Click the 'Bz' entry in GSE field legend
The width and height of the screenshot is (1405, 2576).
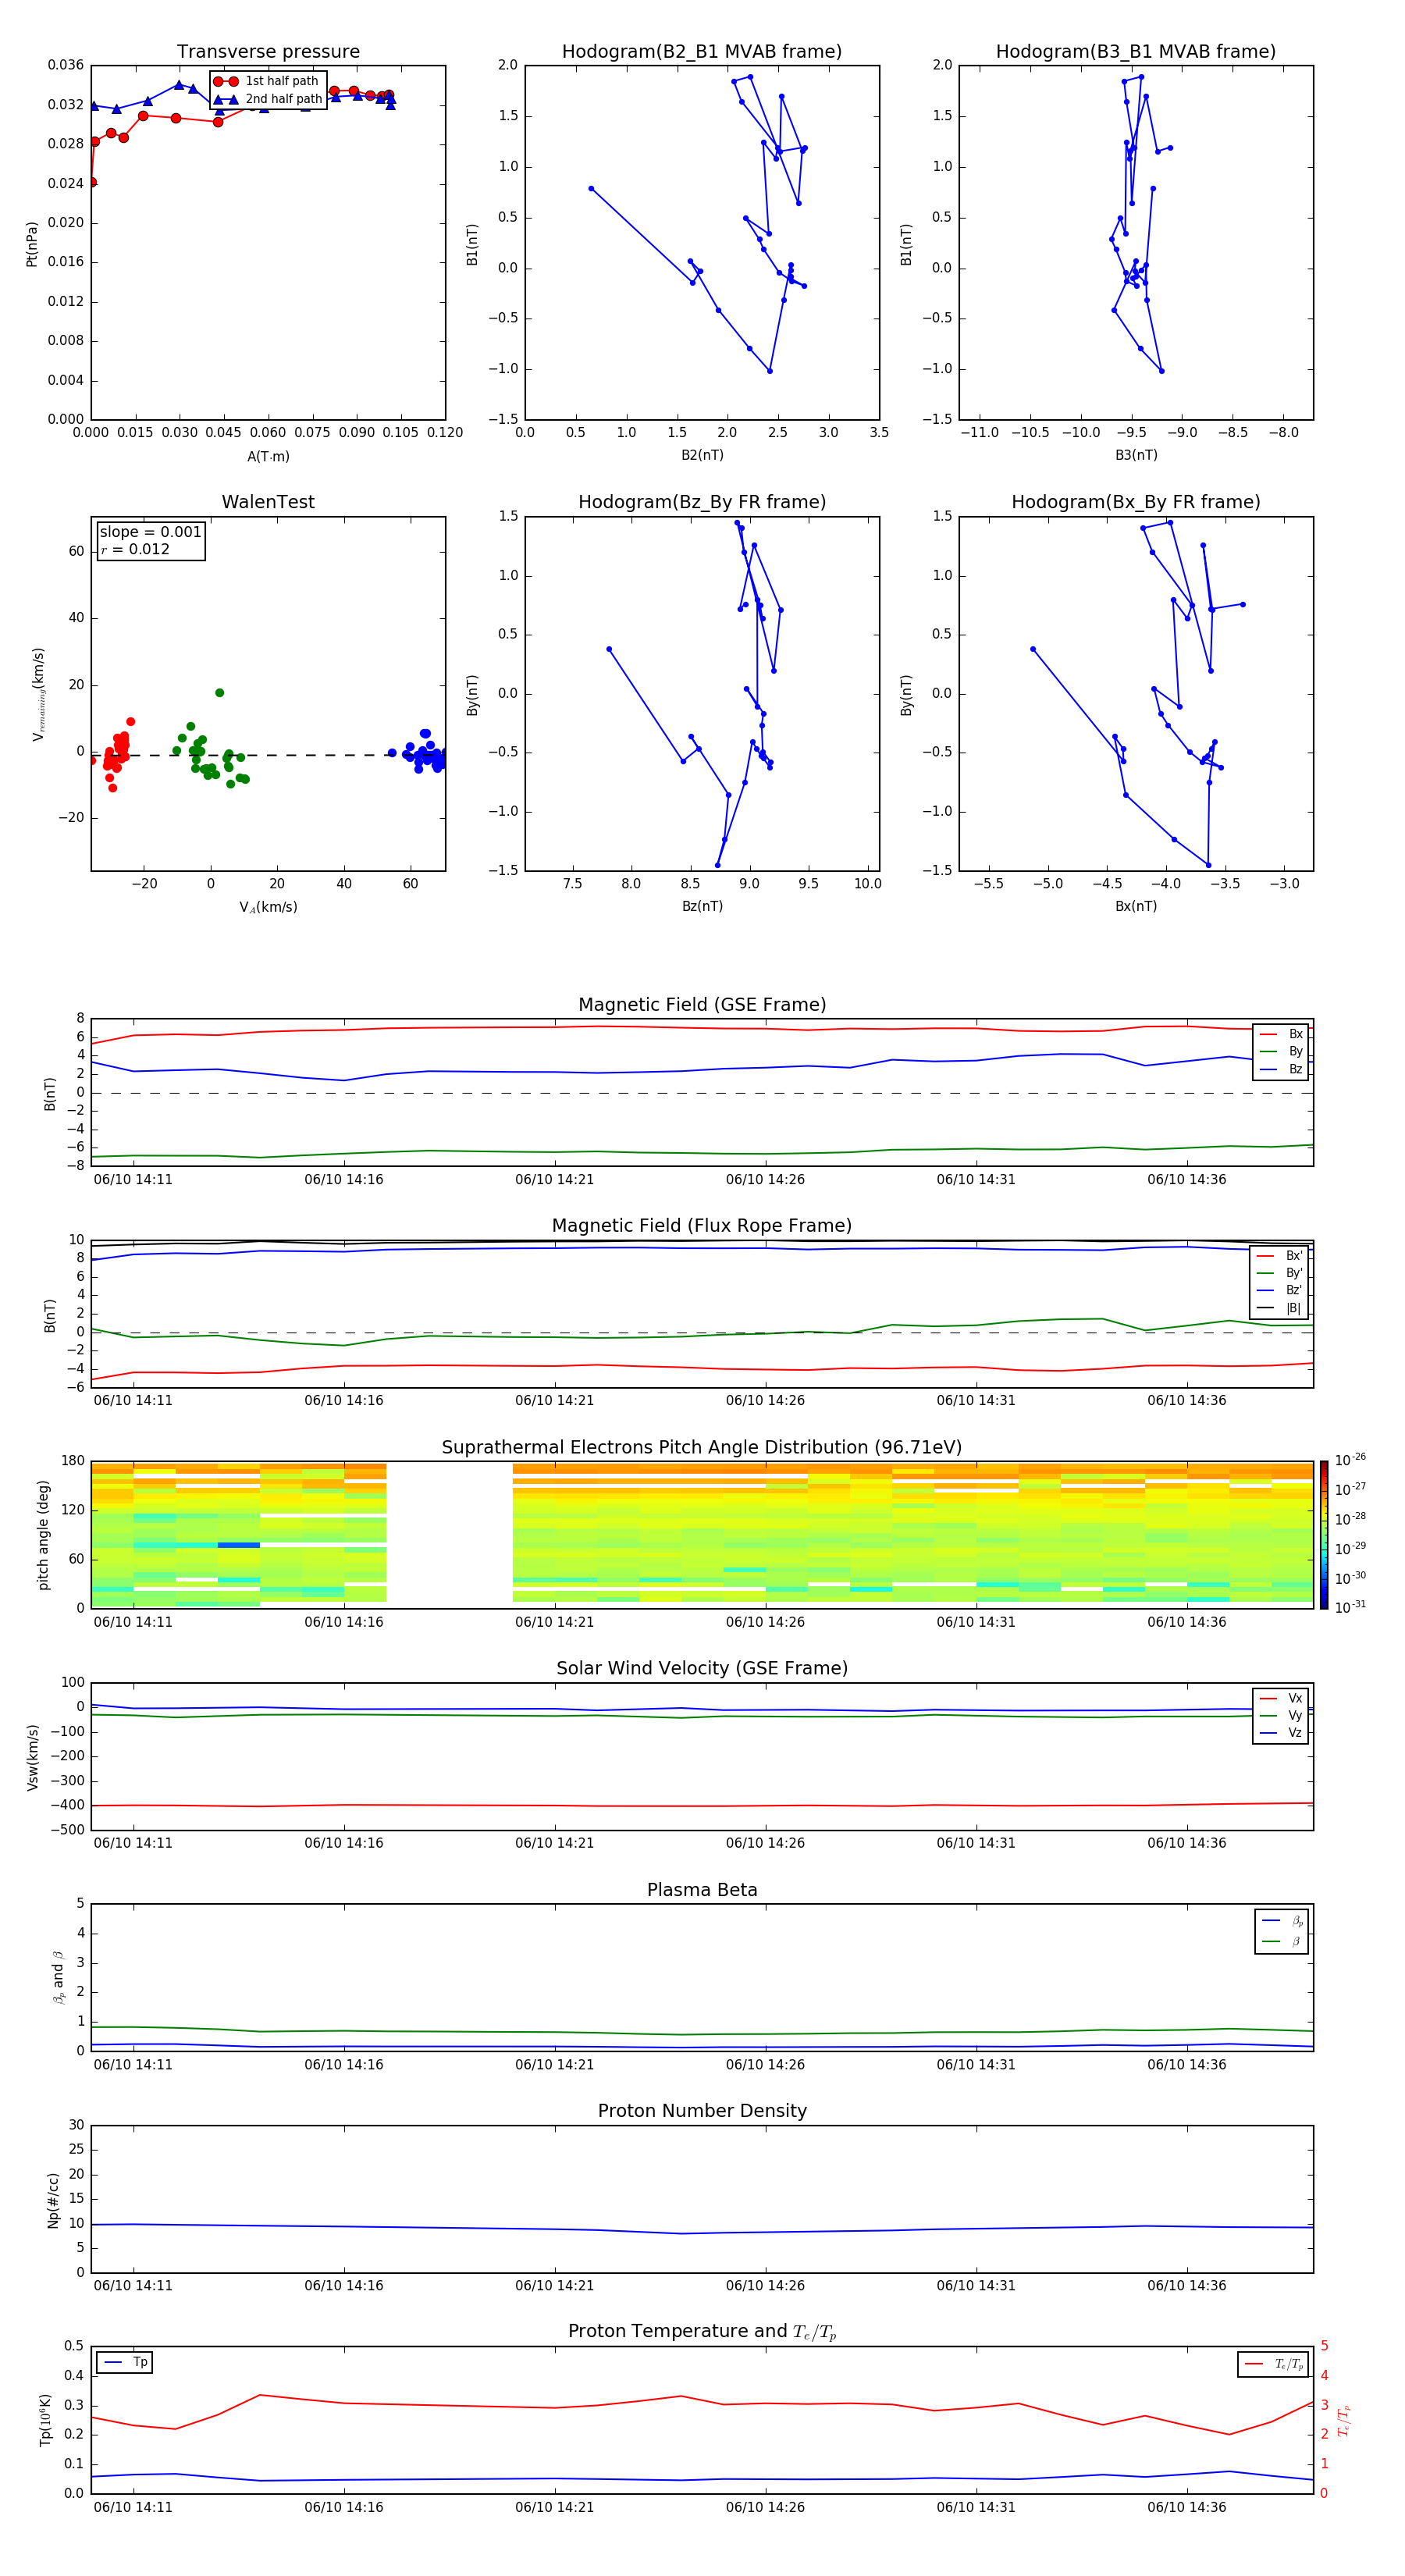[1281, 1069]
